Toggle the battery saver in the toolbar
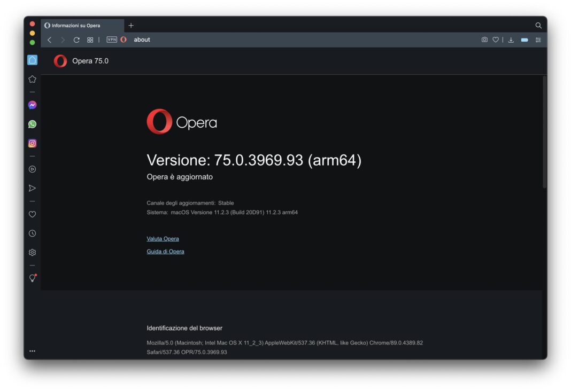 click(524, 40)
